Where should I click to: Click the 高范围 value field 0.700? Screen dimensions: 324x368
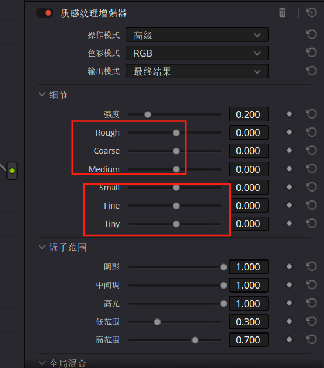[249, 340]
